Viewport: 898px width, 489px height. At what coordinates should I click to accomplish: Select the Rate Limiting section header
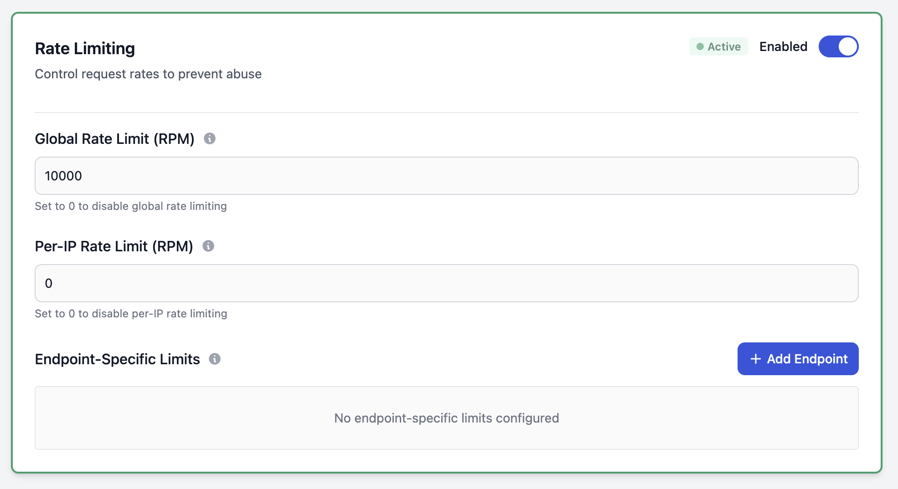click(85, 48)
